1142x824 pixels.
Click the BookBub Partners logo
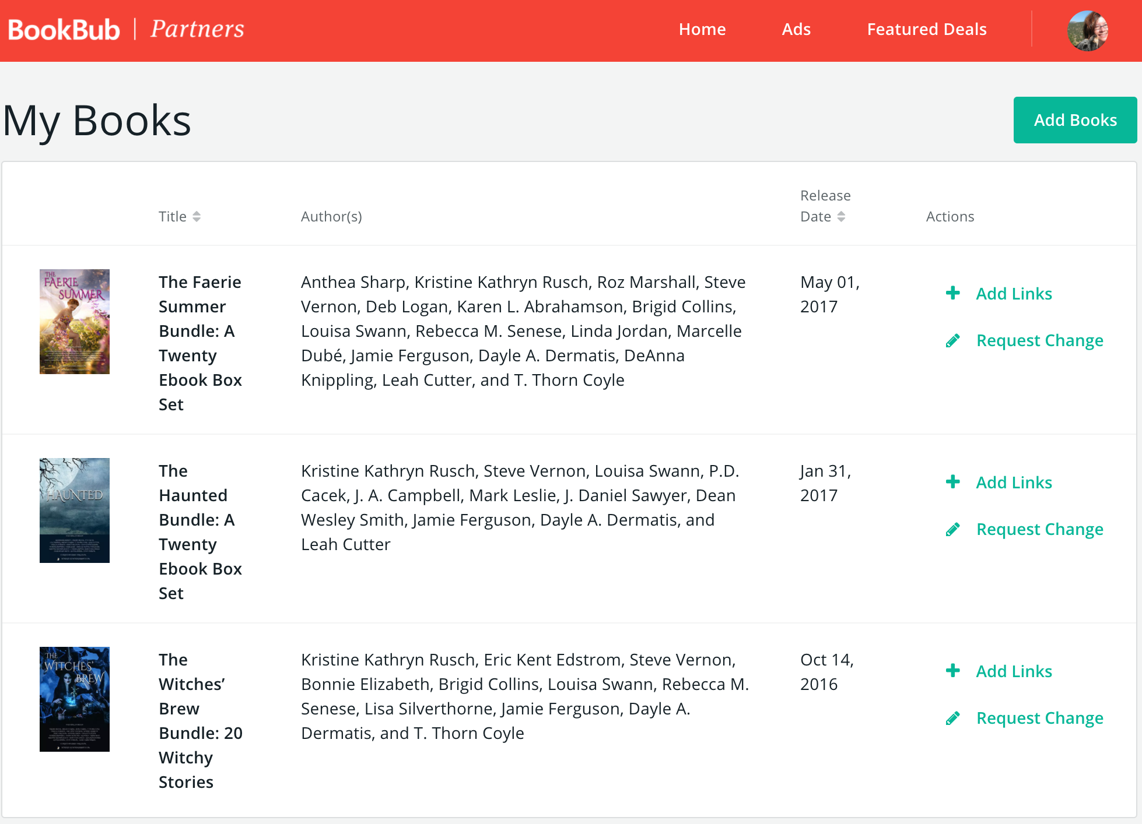tap(125, 29)
